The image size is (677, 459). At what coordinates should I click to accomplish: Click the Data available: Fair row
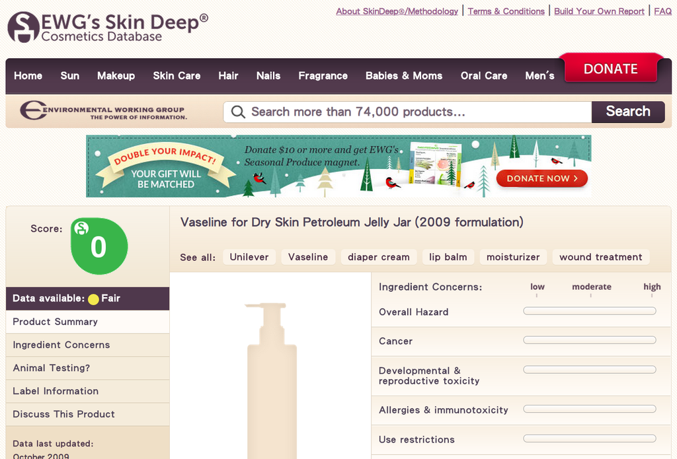pyautogui.click(x=88, y=299)
